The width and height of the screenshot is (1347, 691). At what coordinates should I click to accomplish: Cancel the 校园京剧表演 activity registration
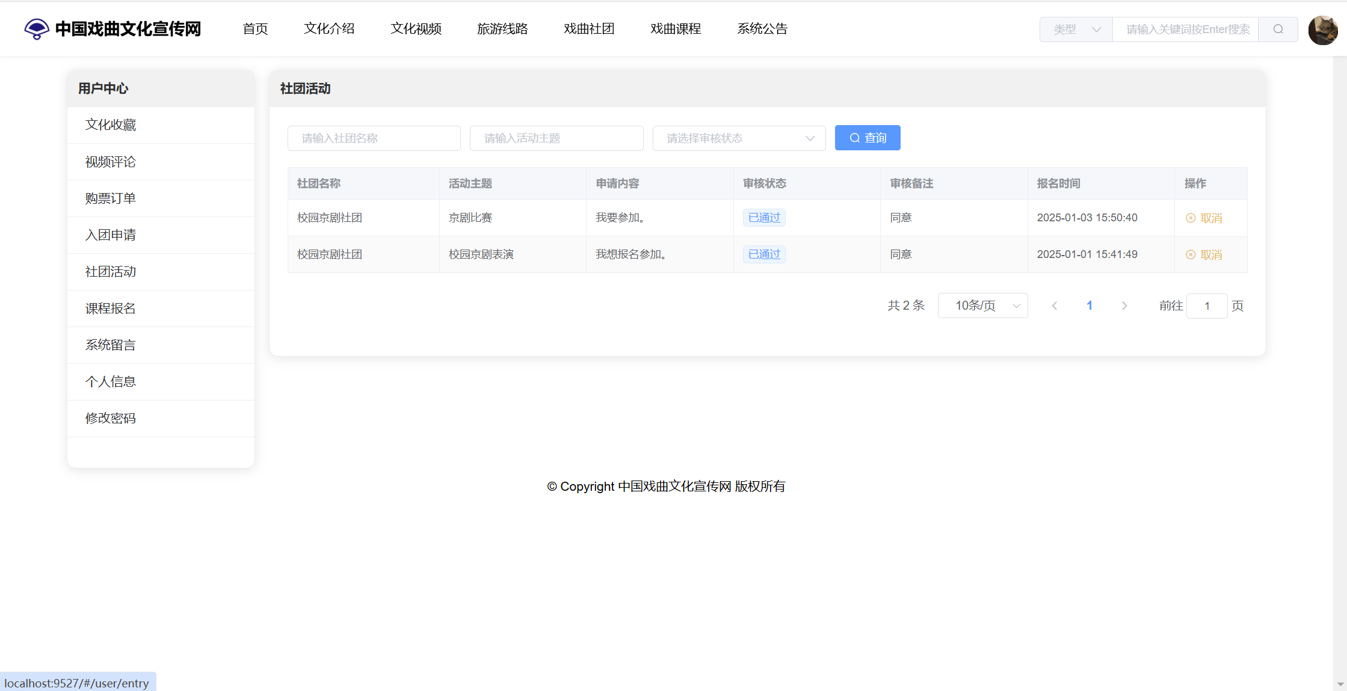click(x=1204, y=254)
